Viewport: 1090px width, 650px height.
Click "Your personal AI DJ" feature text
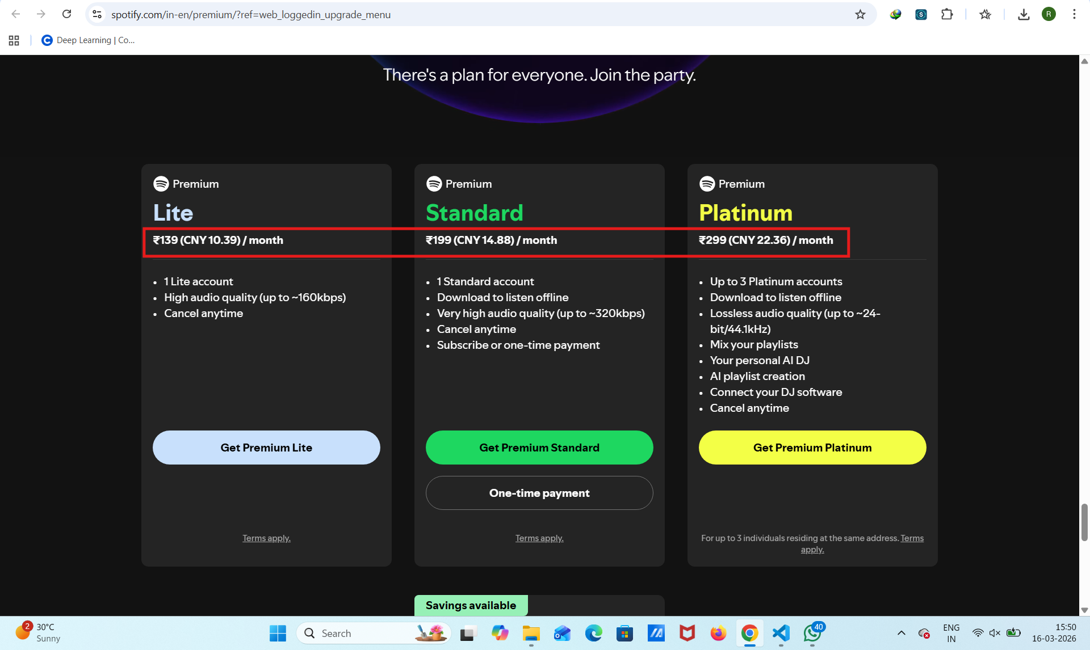pos(760,360)
